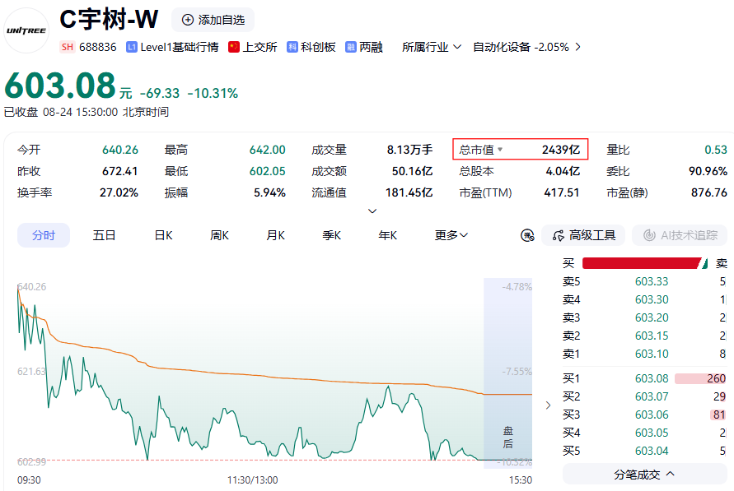The width and height of the screenshot is (734, 491).
Task: Click the 卖4 price 603.30
Action: pos(651,299)
